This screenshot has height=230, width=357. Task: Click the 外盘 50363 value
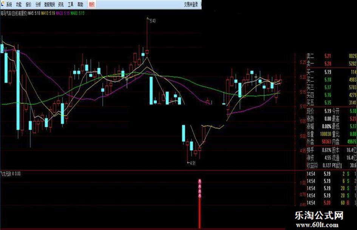click(x=326, y=141)
